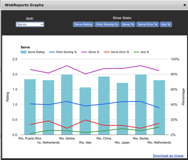Toggle the Point Scoring % stat button
Image resolution: width=188 pixels, height=160 pixels.
107,24
